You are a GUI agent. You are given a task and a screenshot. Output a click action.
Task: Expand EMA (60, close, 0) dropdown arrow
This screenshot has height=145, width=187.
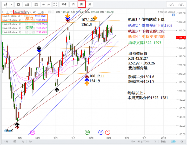23,32
